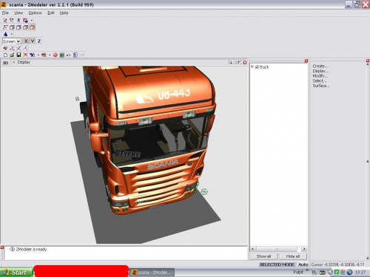Open the File menu
Image resolution: width=370 pixels, height=277 pixels.
(5, 13)
